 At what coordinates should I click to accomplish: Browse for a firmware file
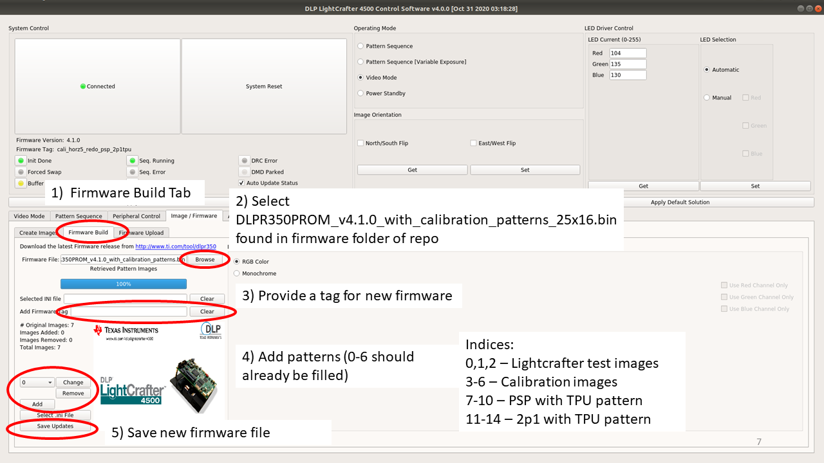pyautogui.click(x=205, y=259)
